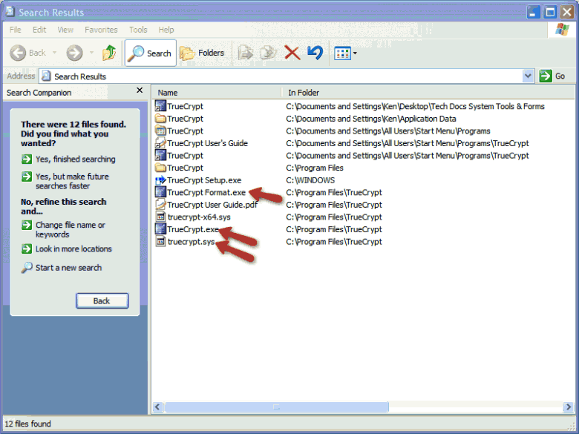Select Change file name or keywords
The width and height of the screenshot is (579, 434).
64,229
